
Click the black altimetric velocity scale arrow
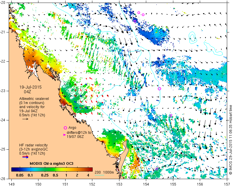coord(25,119)
